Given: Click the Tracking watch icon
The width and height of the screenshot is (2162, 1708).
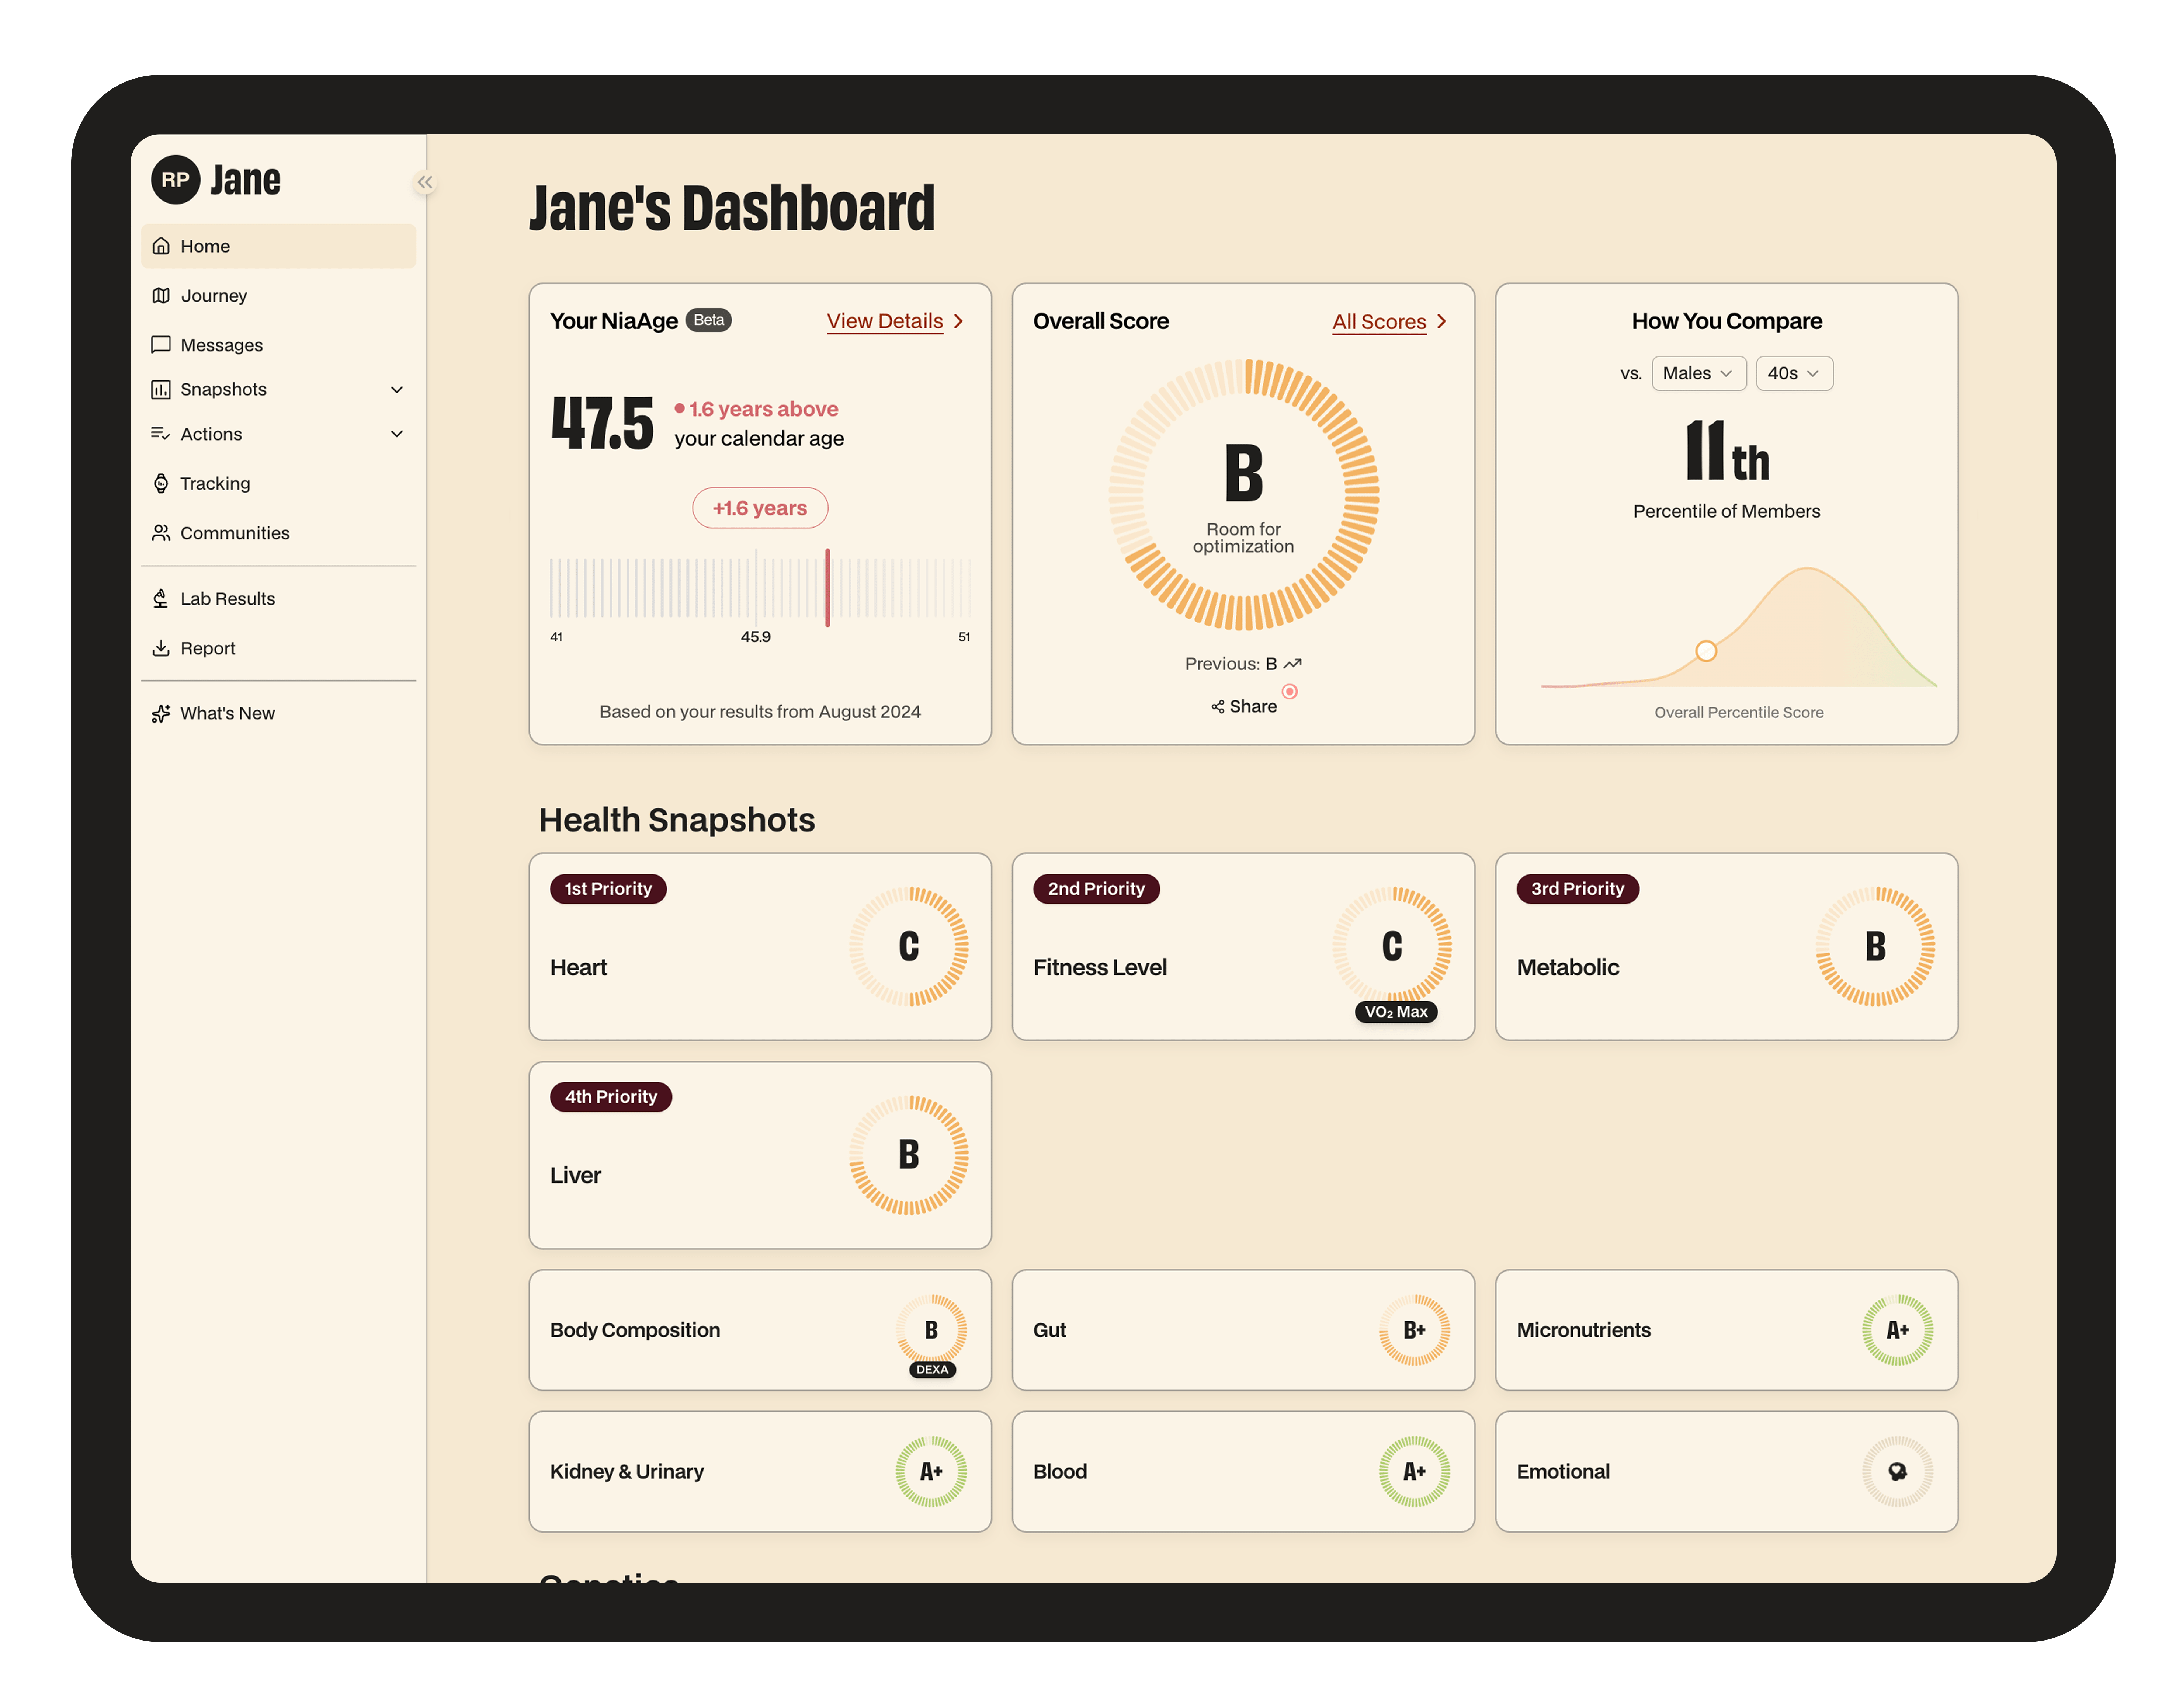Looking at the screenshot, I should click(x=161, y=484).
